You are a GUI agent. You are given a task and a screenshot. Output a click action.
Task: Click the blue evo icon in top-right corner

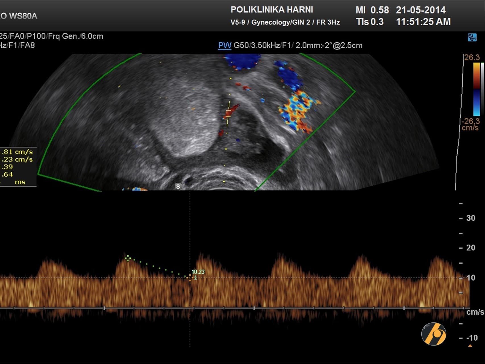click(x=472, y=38)
